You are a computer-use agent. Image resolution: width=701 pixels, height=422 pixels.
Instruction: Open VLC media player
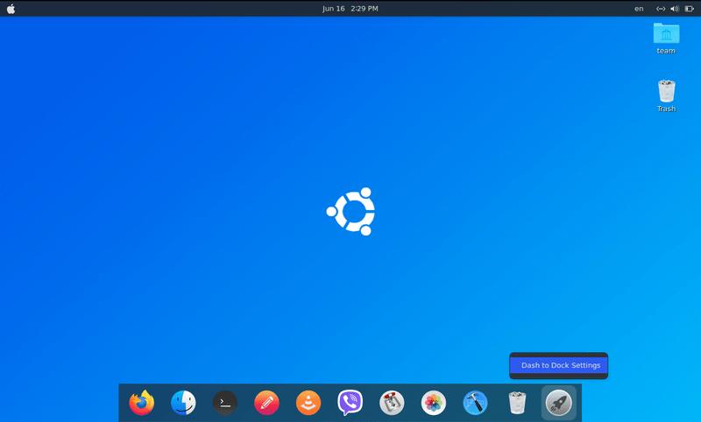(308, 403)
